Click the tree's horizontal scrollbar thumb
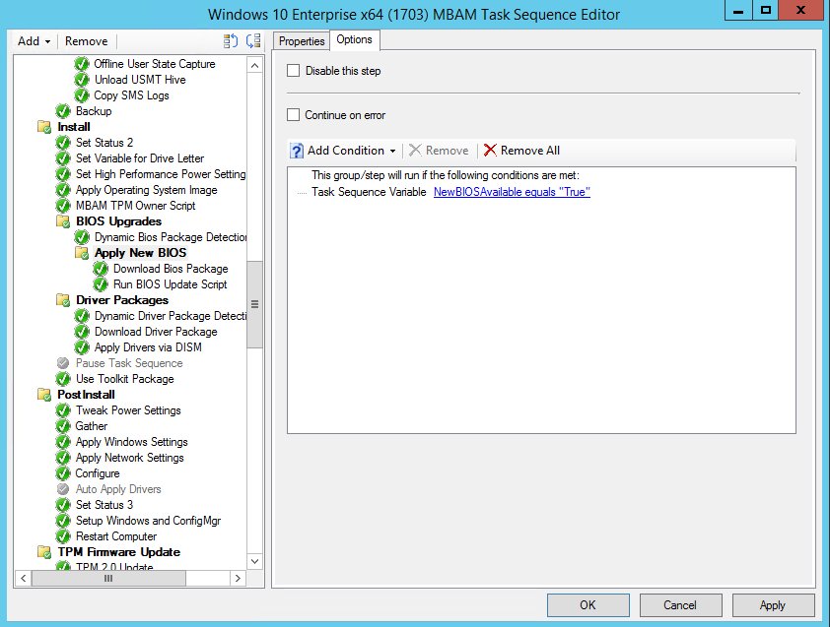This screenshot has width=830, height=627. [108, 579]
